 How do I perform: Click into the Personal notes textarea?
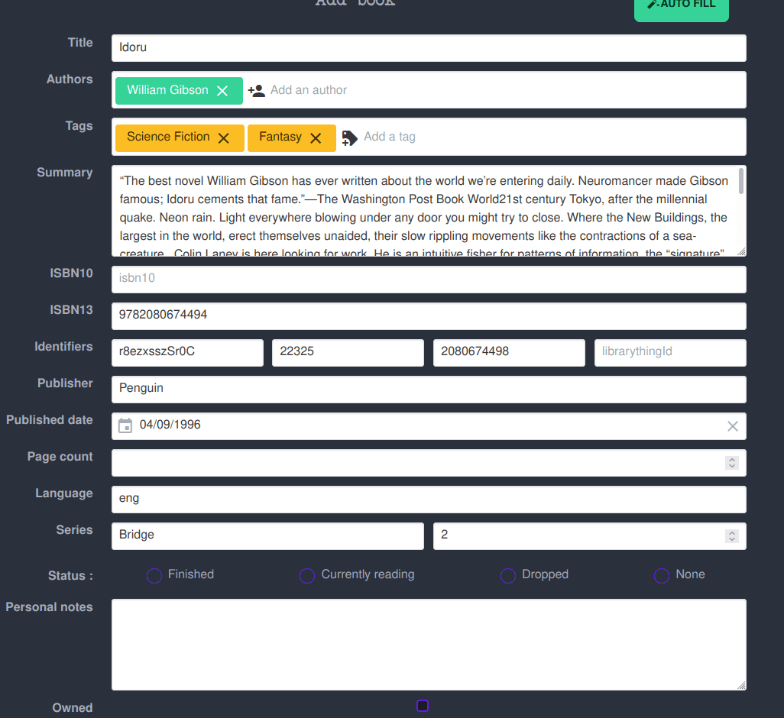coord(428,644)
